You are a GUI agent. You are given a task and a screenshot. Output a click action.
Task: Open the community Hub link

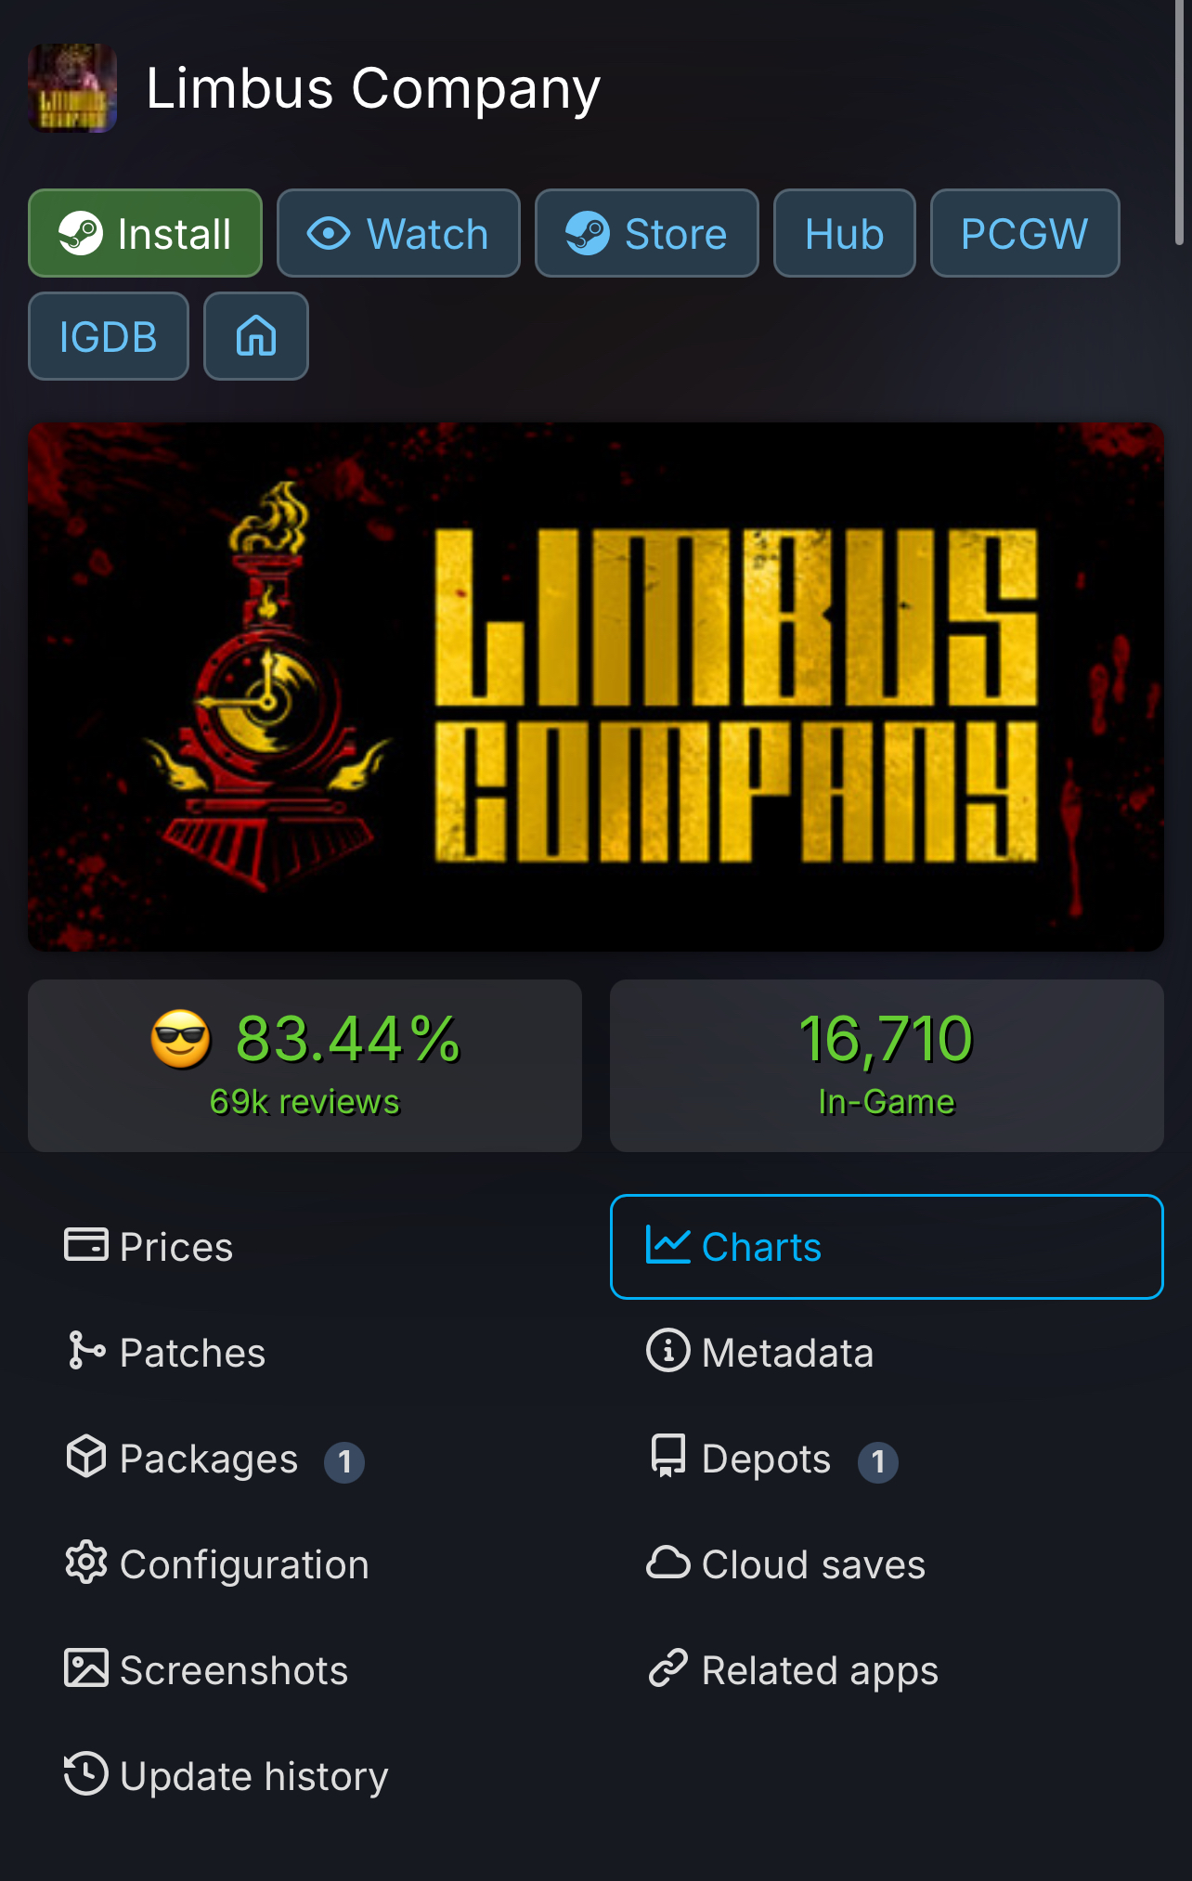click(x=845, y=233)
